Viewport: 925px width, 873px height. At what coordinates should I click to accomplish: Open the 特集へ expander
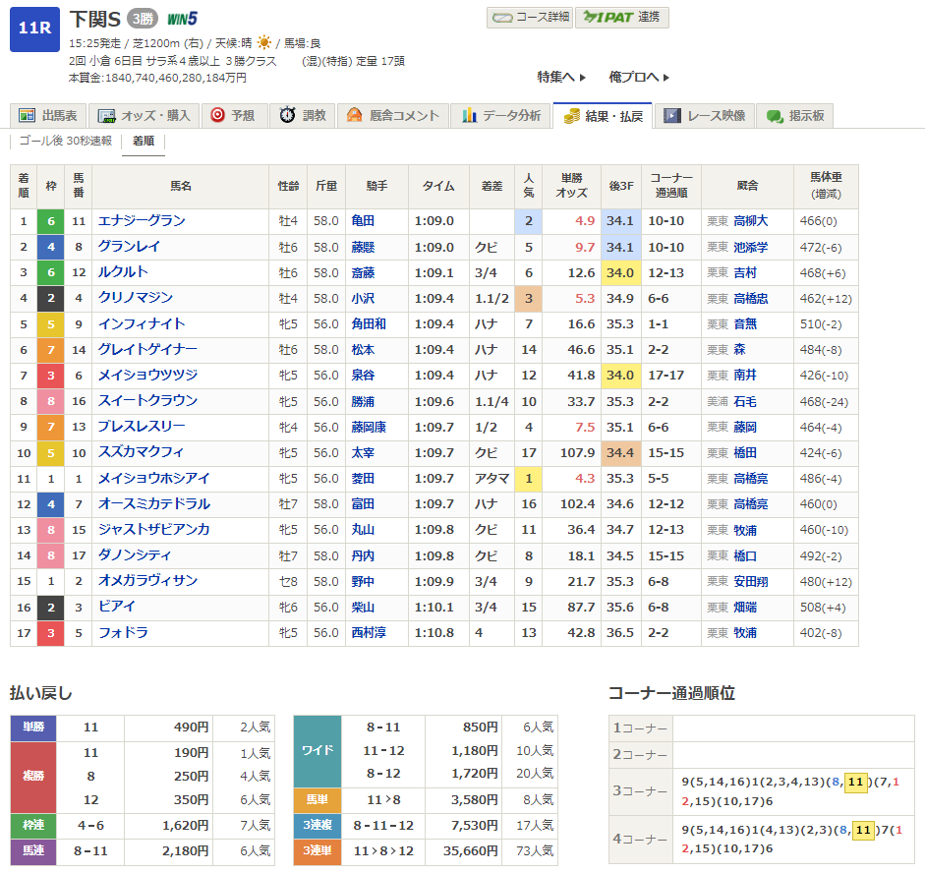click(561, 77)
